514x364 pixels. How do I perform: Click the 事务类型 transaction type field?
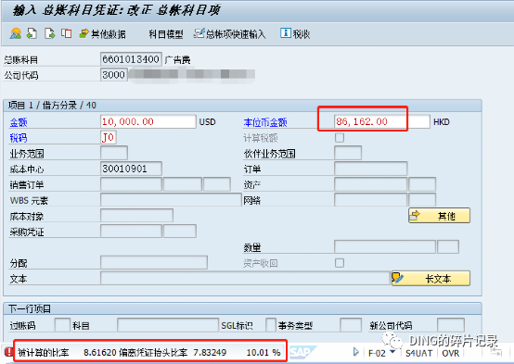tap(351, 325)
